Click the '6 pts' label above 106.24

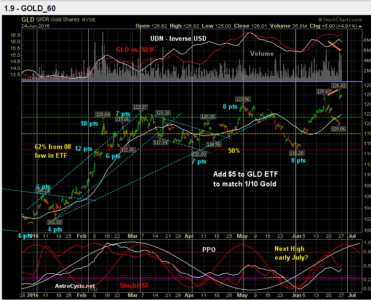[x=44, y=186]
